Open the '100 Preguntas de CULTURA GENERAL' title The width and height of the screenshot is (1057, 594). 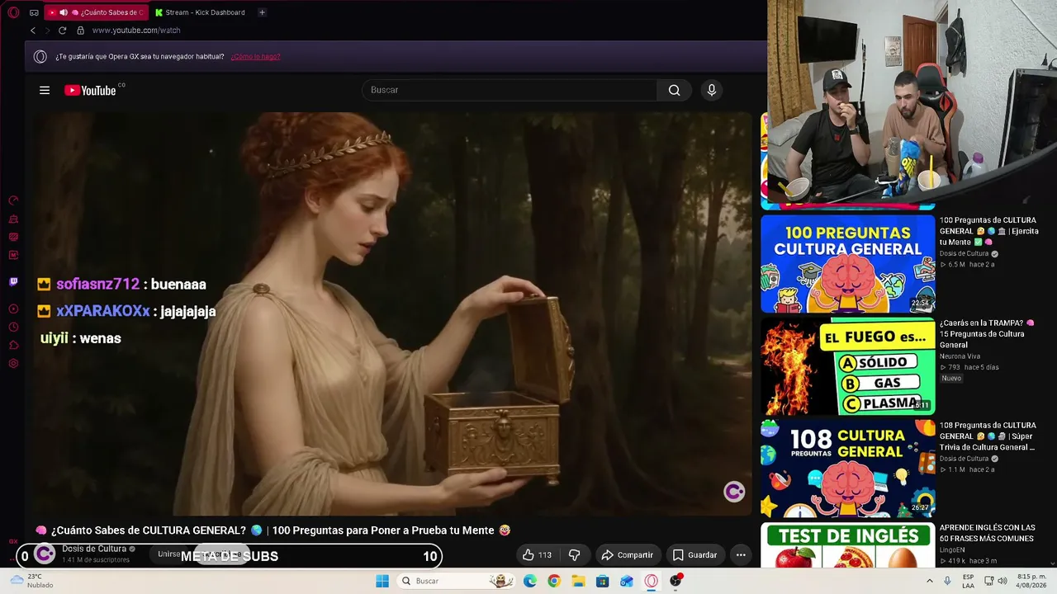pos(988,231)
